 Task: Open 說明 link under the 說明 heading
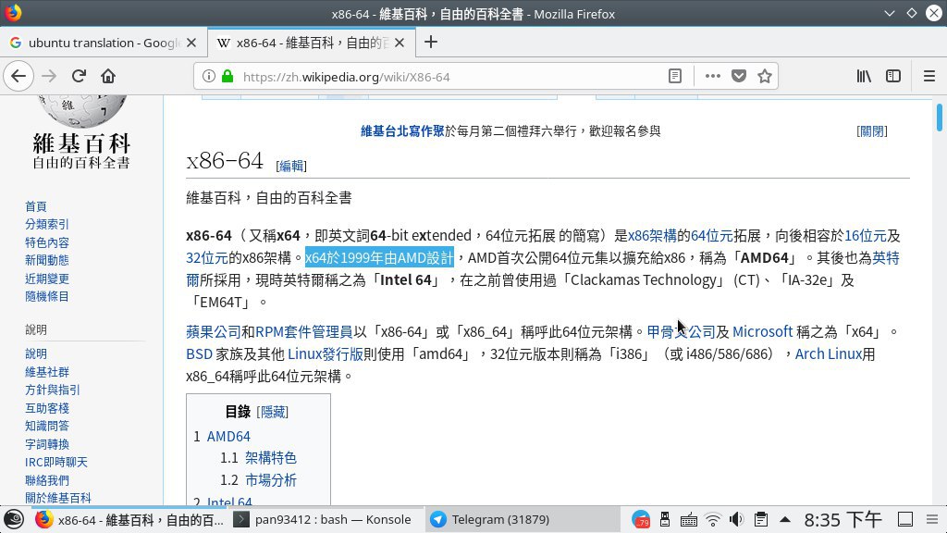point(36,354)
